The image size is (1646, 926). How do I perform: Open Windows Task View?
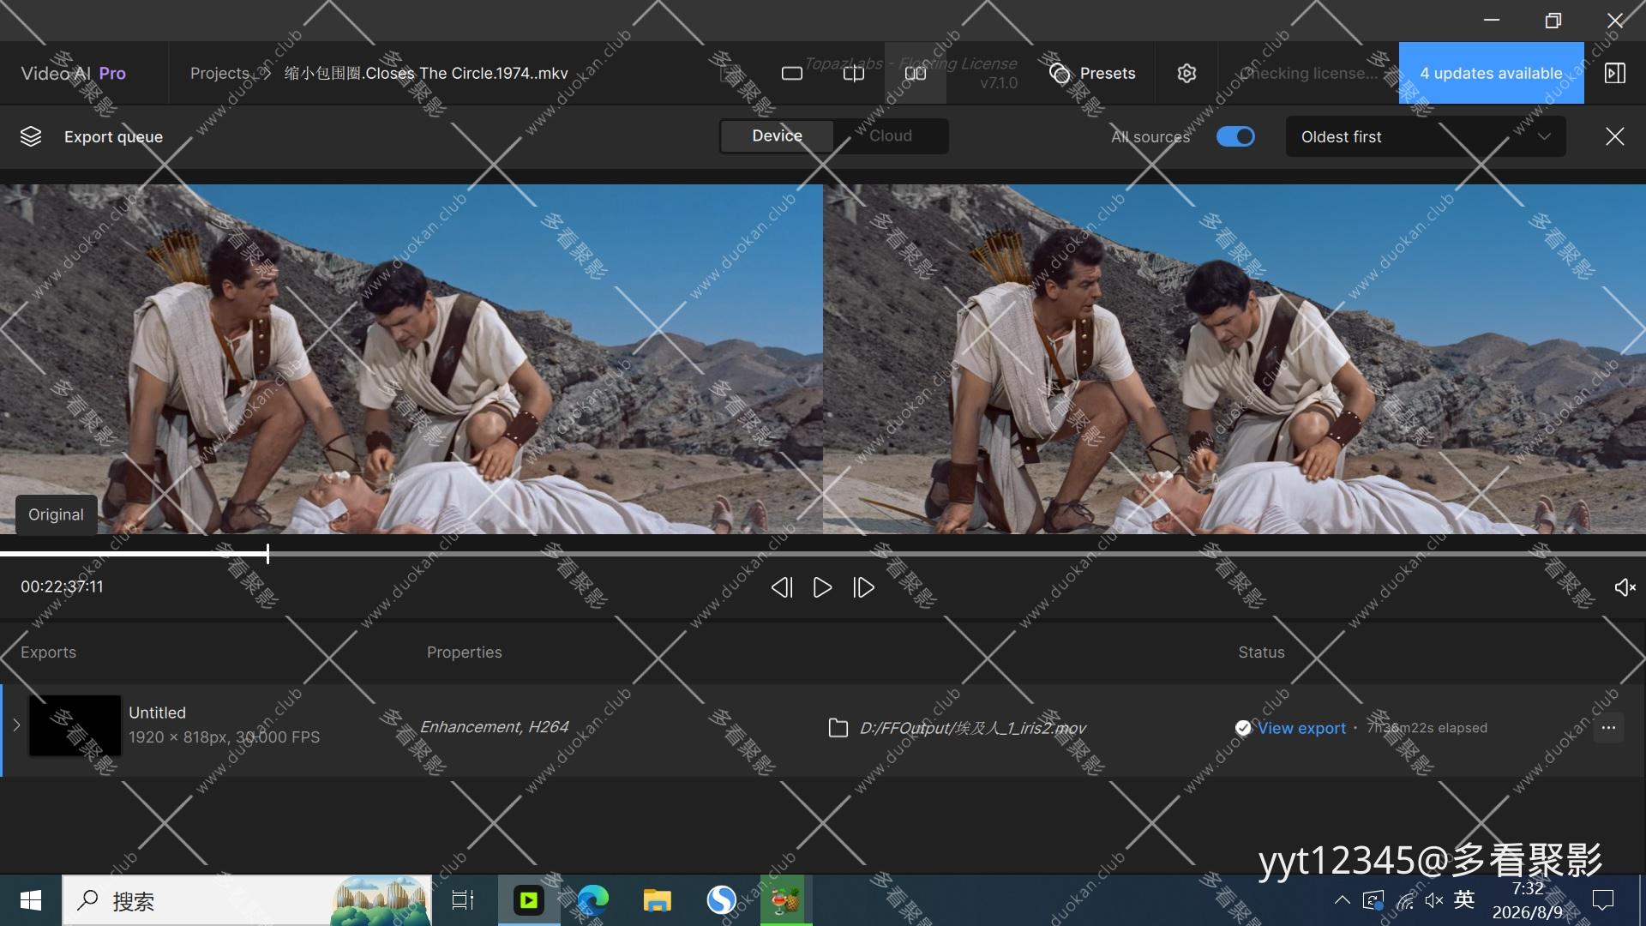pyautogui.click(x=463, y=900)
